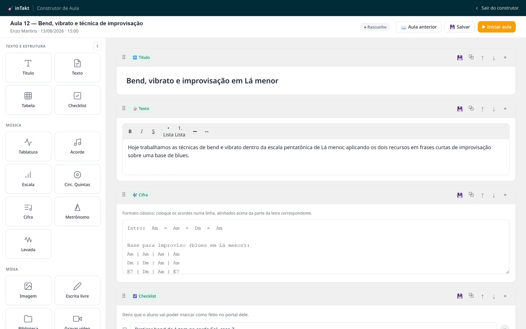526x329 pixels.
Task: Move the Texto block up
Action: click(x=482, y=109)
